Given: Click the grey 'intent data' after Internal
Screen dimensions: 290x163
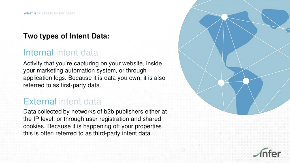Looking at the screenshot, I should coord(77,52).
